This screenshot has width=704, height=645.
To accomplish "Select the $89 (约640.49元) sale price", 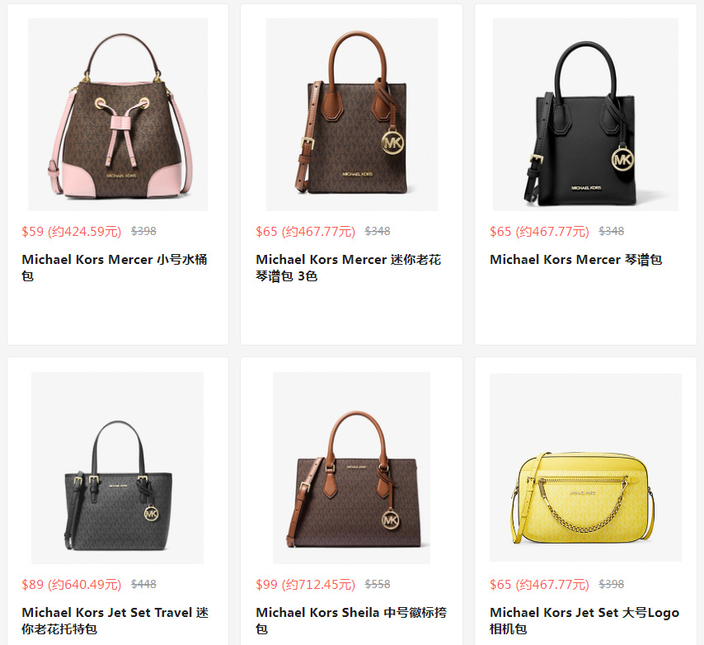I will 72,585.
